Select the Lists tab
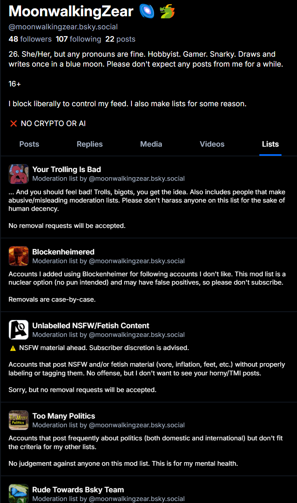Viewport: 297px width, 503px height. pos(270,144)
